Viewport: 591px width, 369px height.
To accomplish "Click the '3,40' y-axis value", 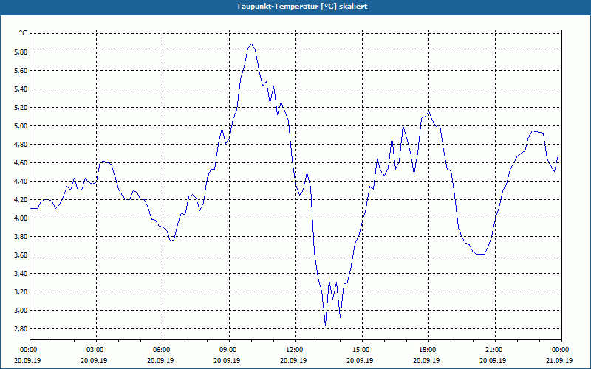I will [21, 274].
